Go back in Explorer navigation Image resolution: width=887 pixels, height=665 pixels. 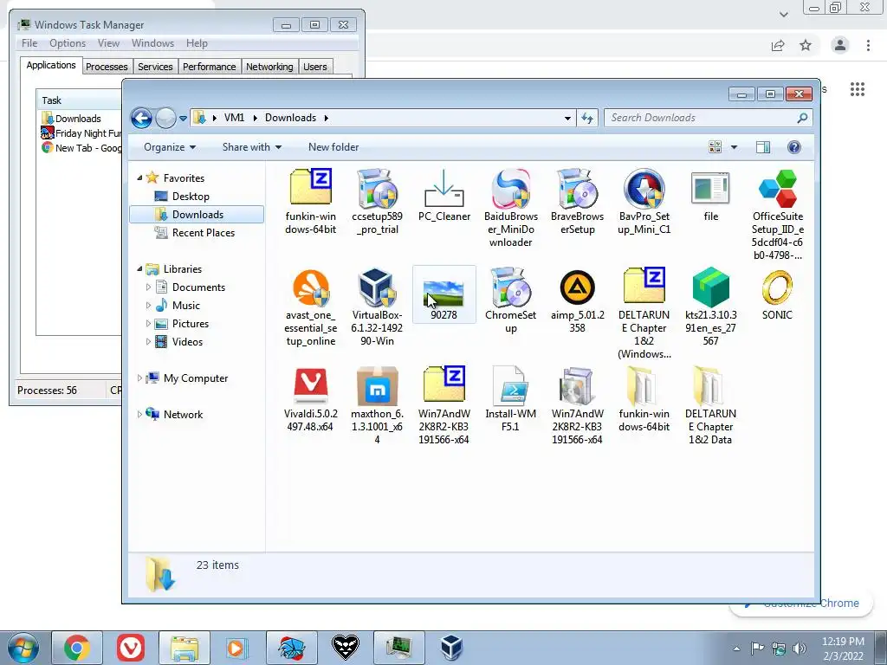click(x=141, y=118)
